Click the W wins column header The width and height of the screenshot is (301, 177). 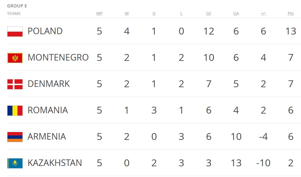(127, 14)
